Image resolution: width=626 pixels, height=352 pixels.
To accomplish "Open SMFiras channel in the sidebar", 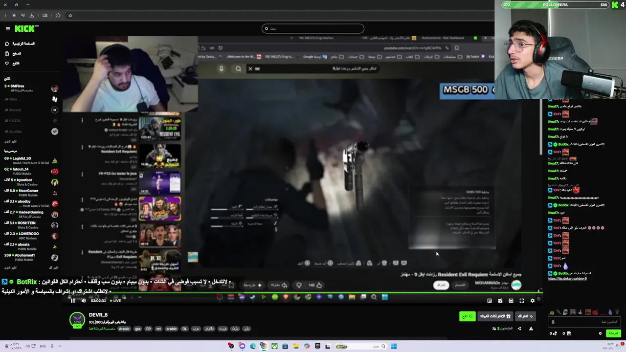I will (x=30, y=88).
